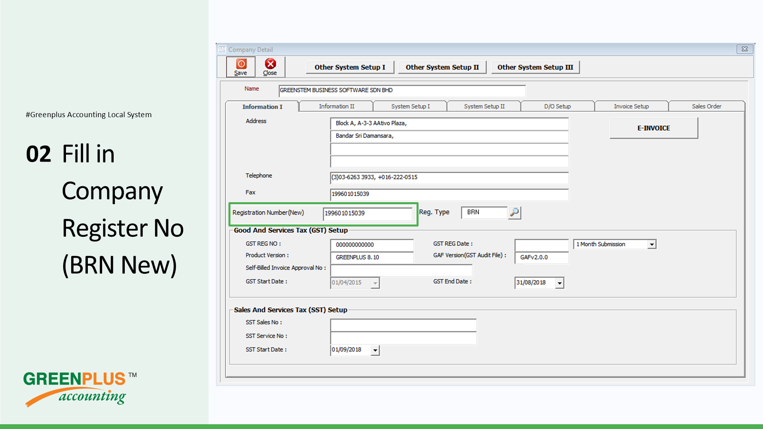763x429 pixels.
Task: Click the Good And Services Tax (GST) Setup heading
Action: pos(290,230)
